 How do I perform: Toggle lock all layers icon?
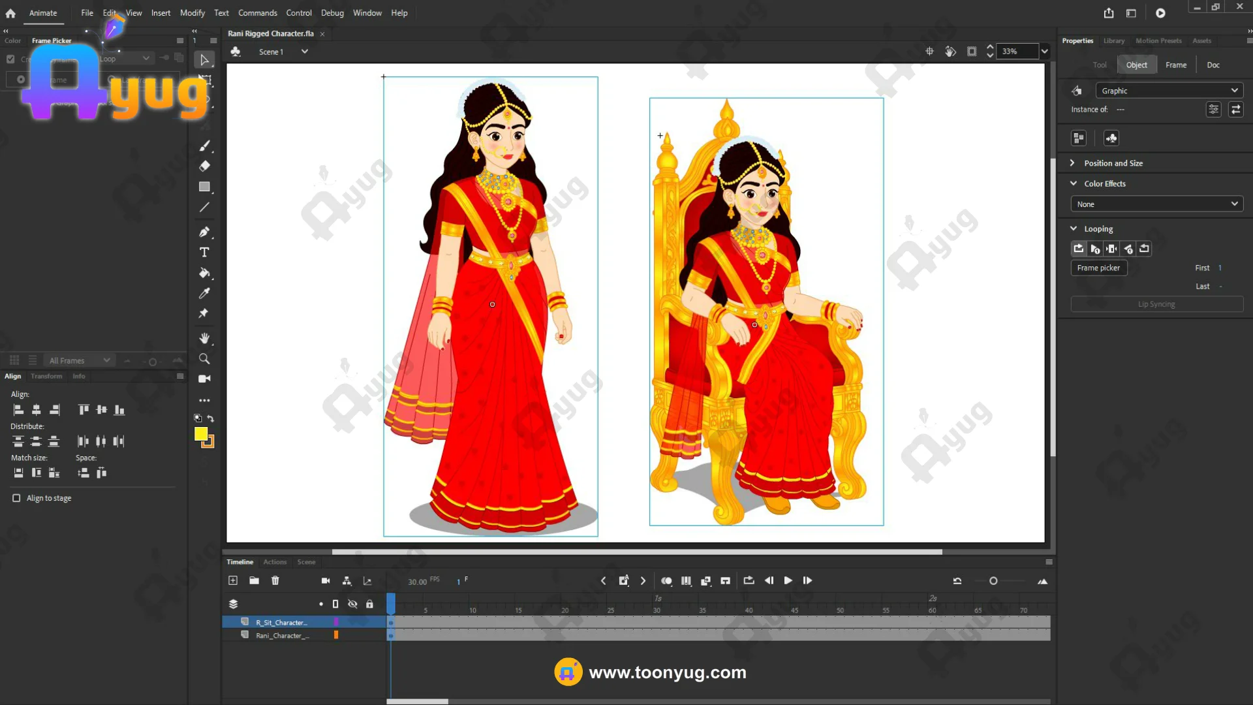tap(369, 604)
